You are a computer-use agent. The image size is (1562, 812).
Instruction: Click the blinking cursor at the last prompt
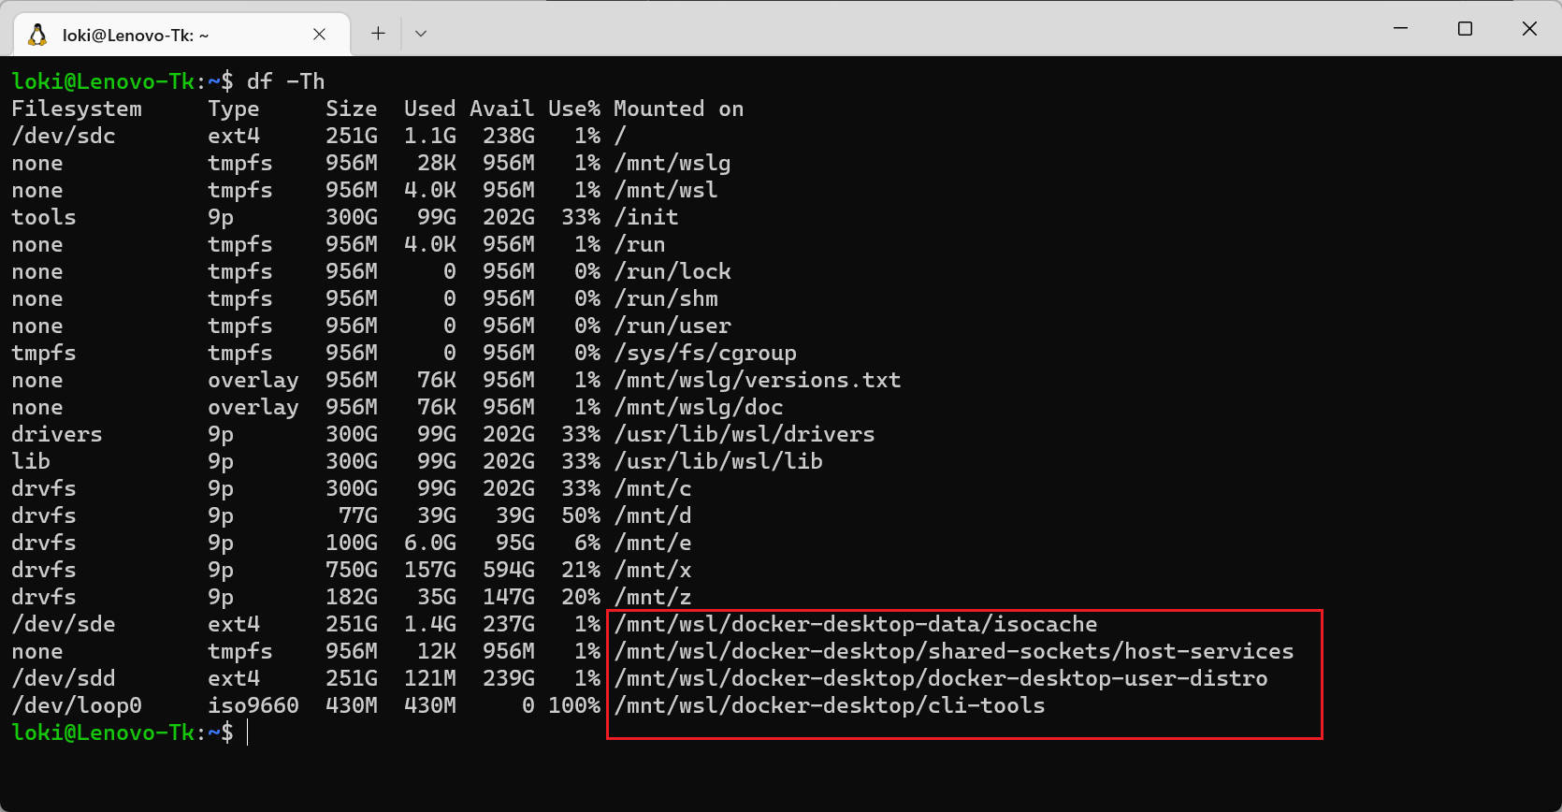(248, 732)
